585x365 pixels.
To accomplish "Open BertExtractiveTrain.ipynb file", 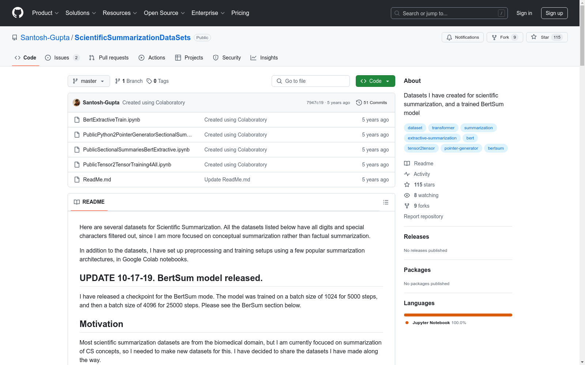I will click(112, 120).
